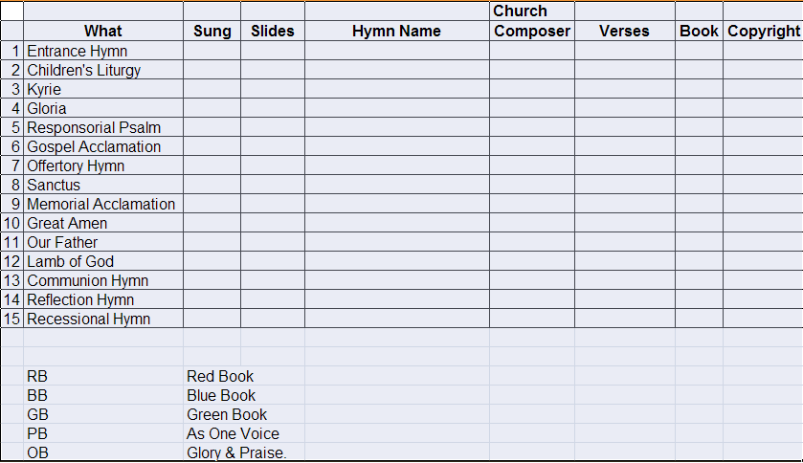Select the 'Recessional Hymn' cell
Viewport: 803px width, 463px height.
click(103, 319)
